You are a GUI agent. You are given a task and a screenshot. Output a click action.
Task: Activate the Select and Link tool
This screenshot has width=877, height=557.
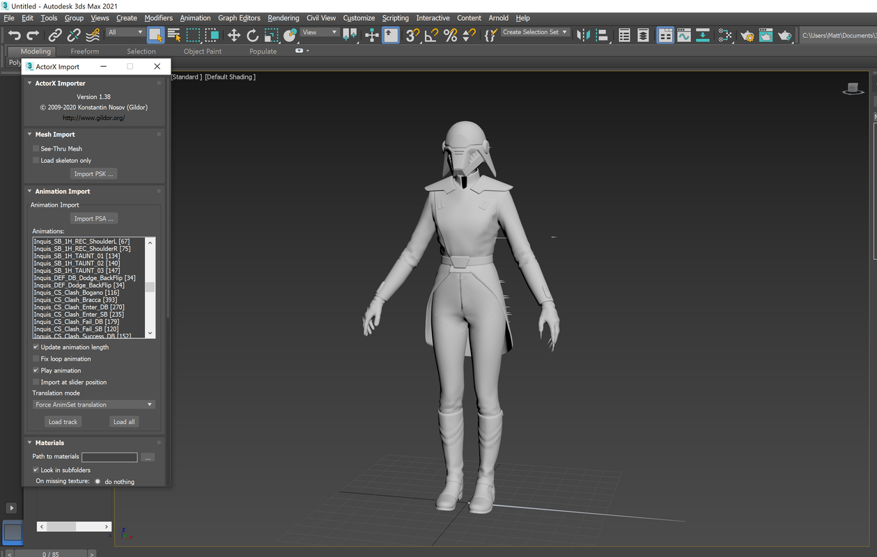[55, 35]
